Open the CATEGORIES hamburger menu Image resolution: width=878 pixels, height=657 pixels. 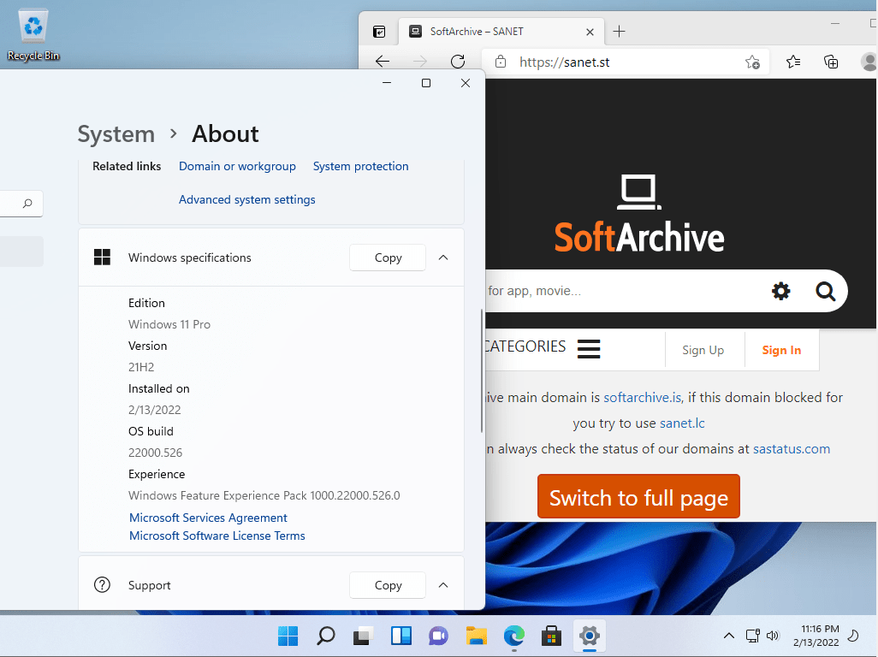[589, 348]
